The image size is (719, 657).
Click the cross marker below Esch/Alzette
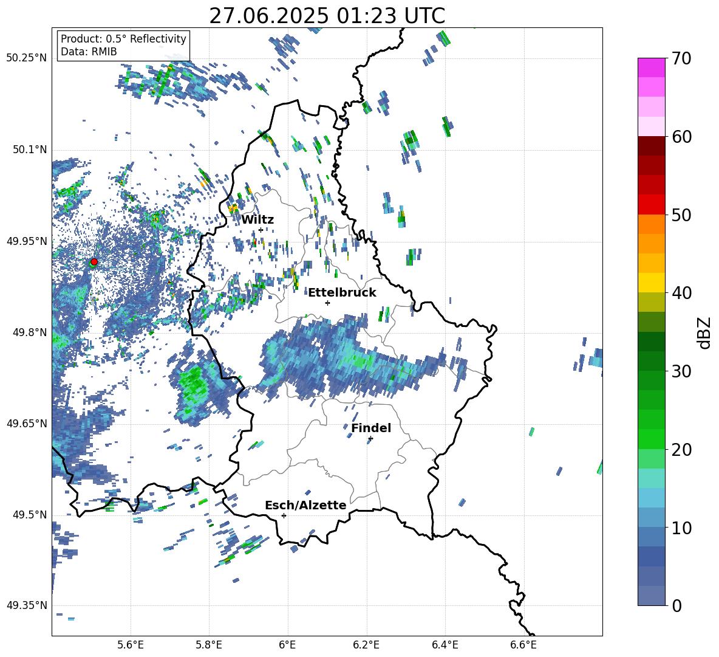284,515
